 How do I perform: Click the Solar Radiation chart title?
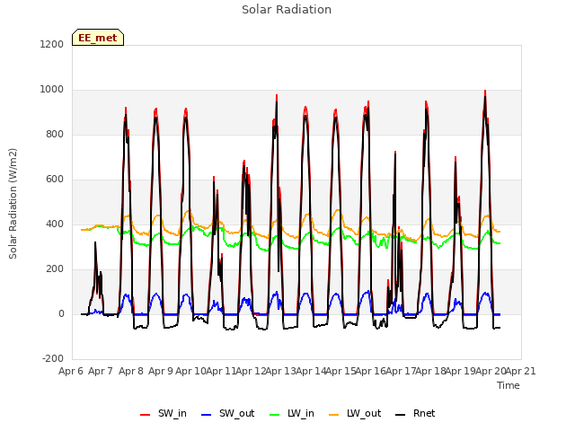click(287, 10)
